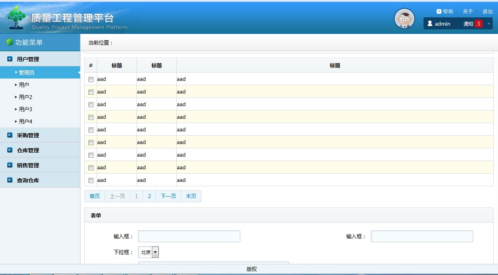The width and height of the screenshot is (498, 275).
Task: Select the last table row checkbox
Action: click(91, 180)
